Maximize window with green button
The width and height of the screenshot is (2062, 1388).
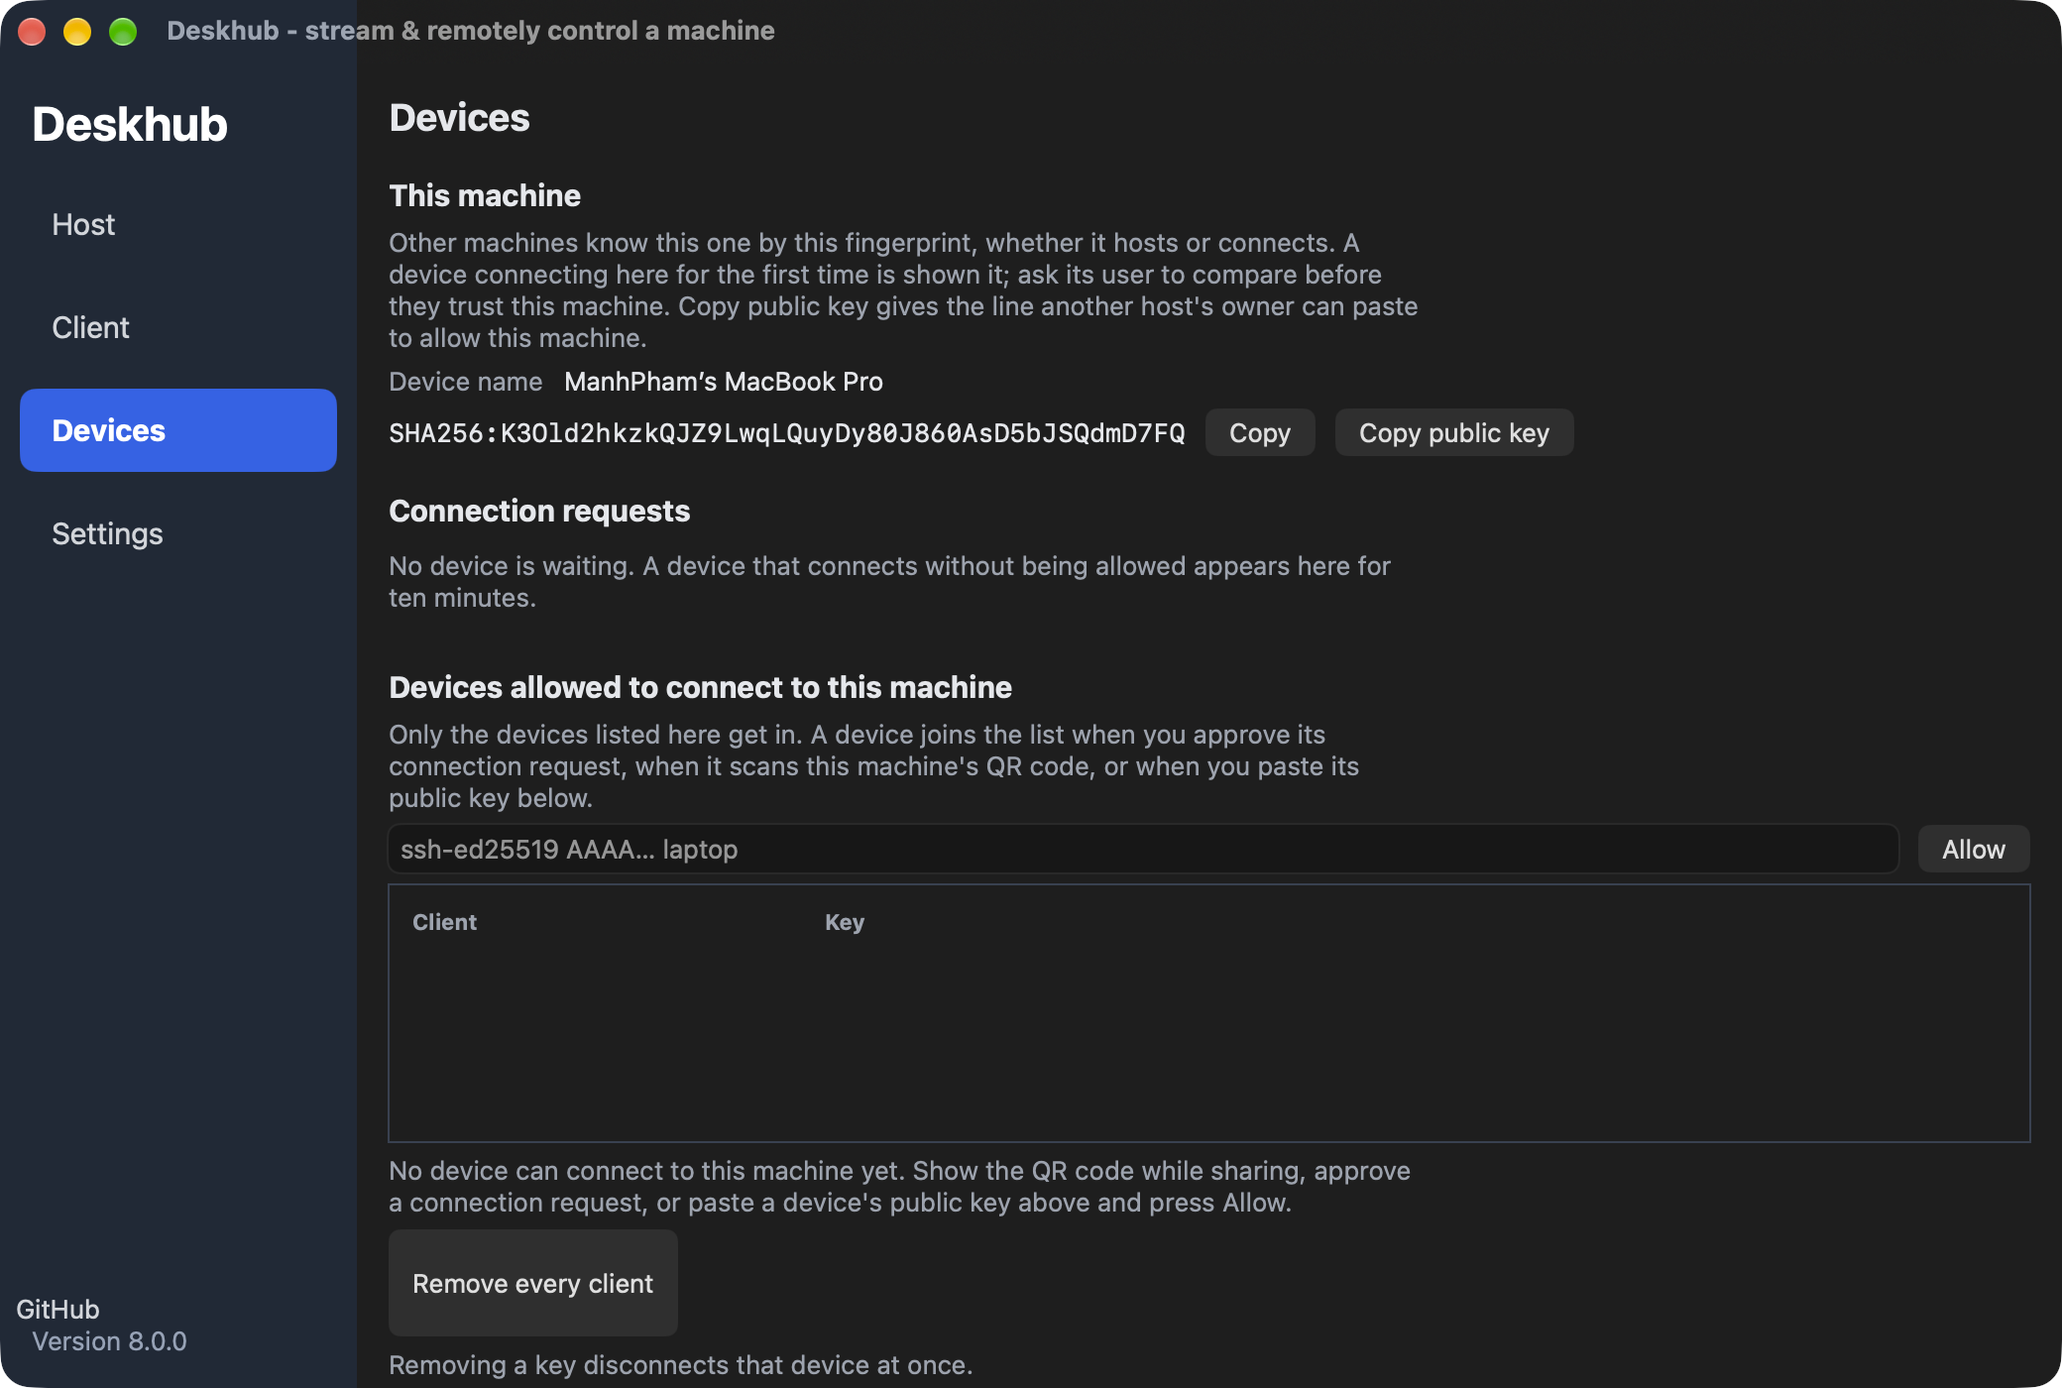[123, 32]
